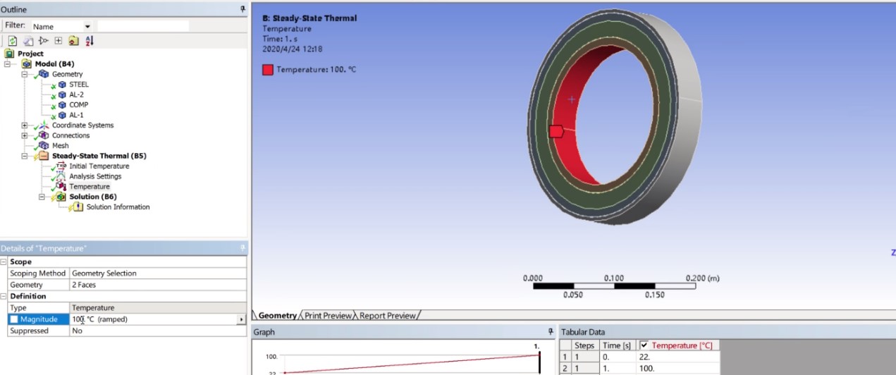Expand the Coordinate Systems node
Viewport: 896px width, 375px height.
(25, 125)
